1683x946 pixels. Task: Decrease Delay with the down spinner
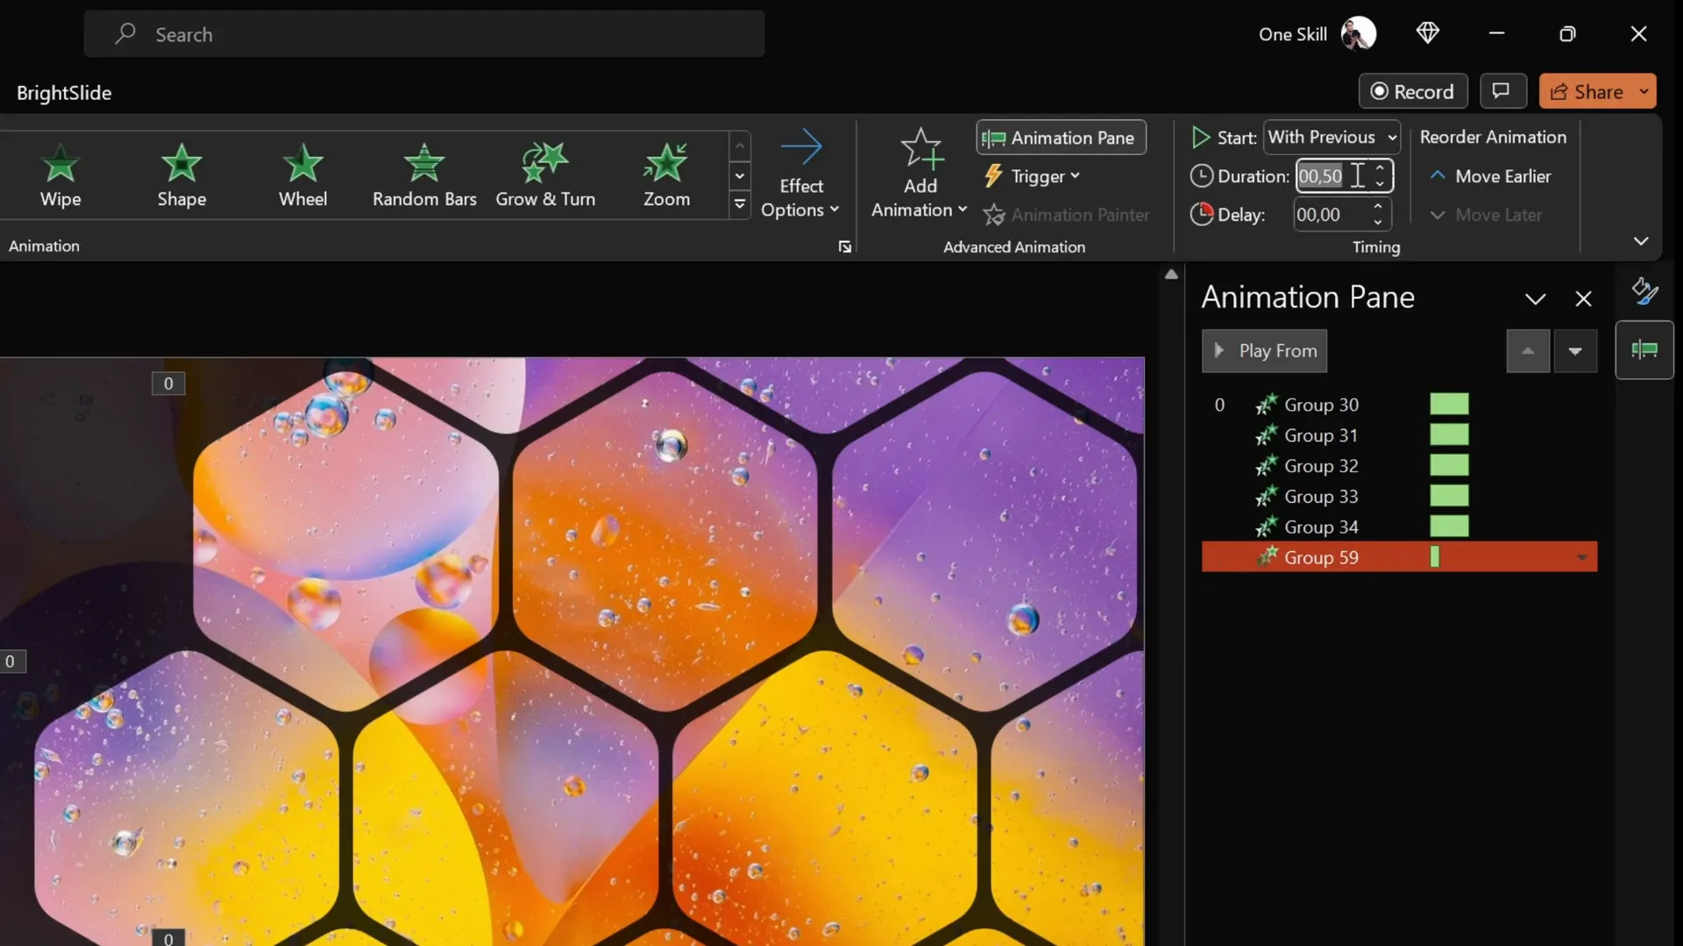point(1378,222)
